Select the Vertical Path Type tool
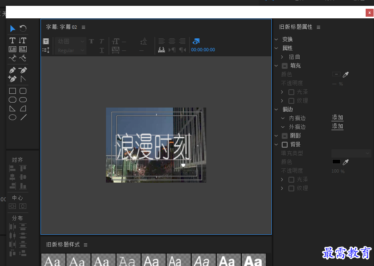374x266 pixels. [x=23, y=58]
